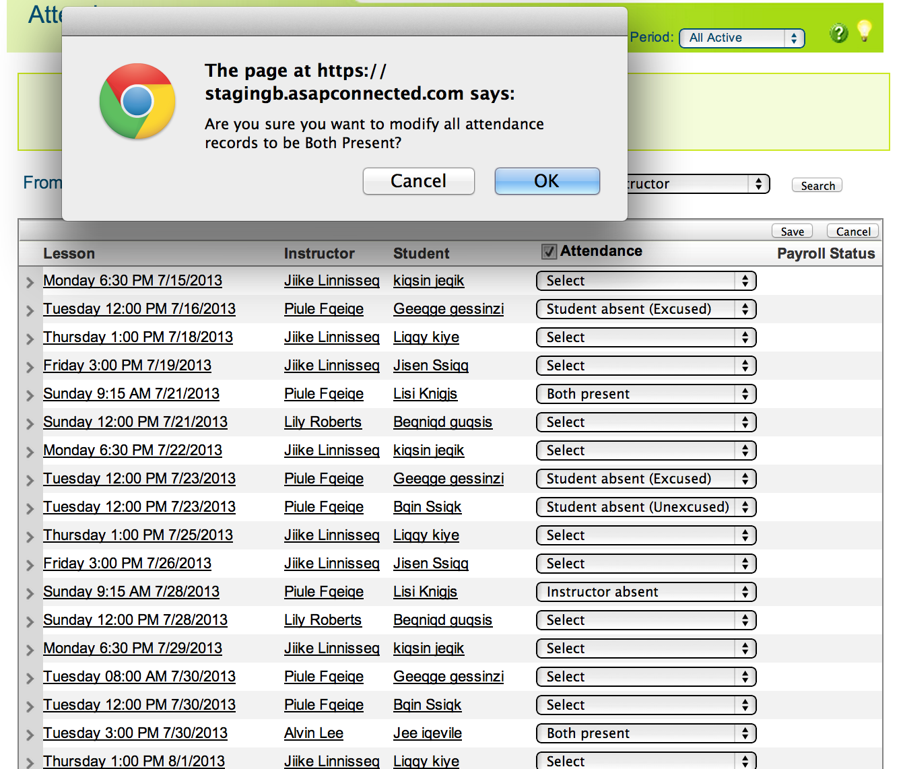Viewport: 901px width, 769px height.
Task: Expand the Tuesday 12:00 PM 7/30/2013 row
Action: pos(30,706)
